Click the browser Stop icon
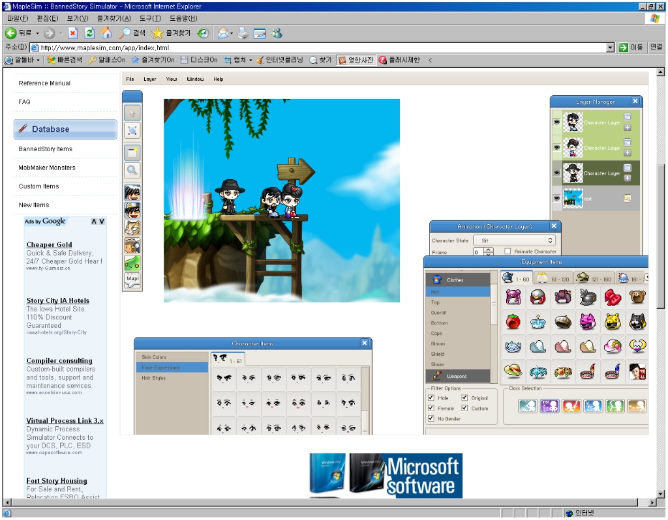This screenshot has width=668, height=520. point(73,33)
